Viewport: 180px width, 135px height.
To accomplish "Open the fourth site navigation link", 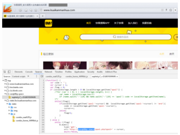I will coord(133,23).
